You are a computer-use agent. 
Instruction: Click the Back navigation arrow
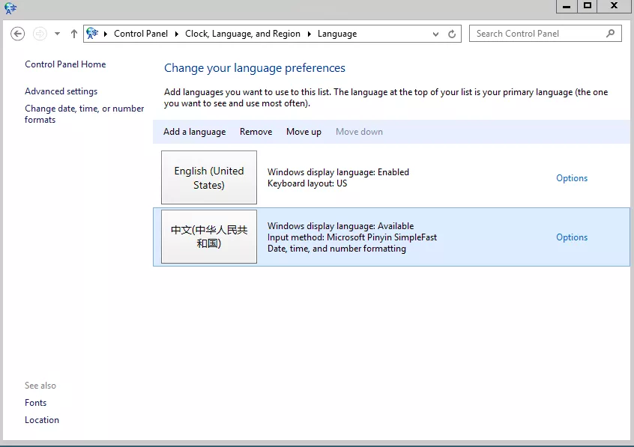click(18, 34)
